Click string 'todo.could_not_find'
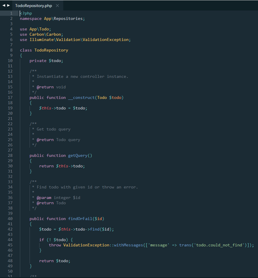The width and height of the screenshot is (258, 278). (x=219, y=245)
